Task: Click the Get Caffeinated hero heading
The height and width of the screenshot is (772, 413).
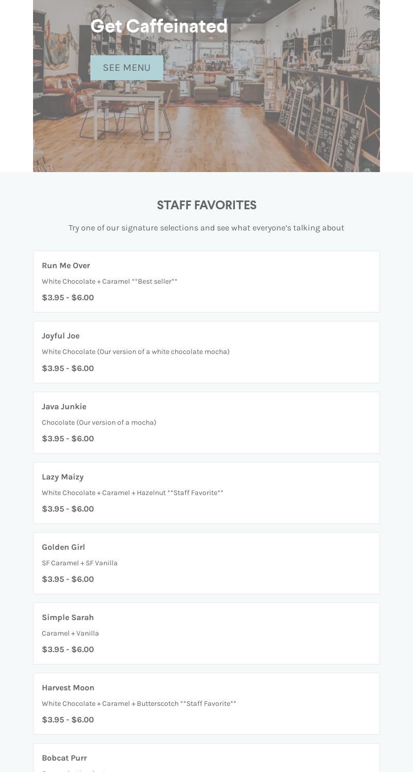Action: tap(159, 26)
